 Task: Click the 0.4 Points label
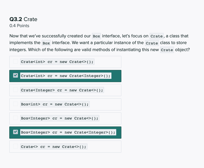[x=19, y=26]
